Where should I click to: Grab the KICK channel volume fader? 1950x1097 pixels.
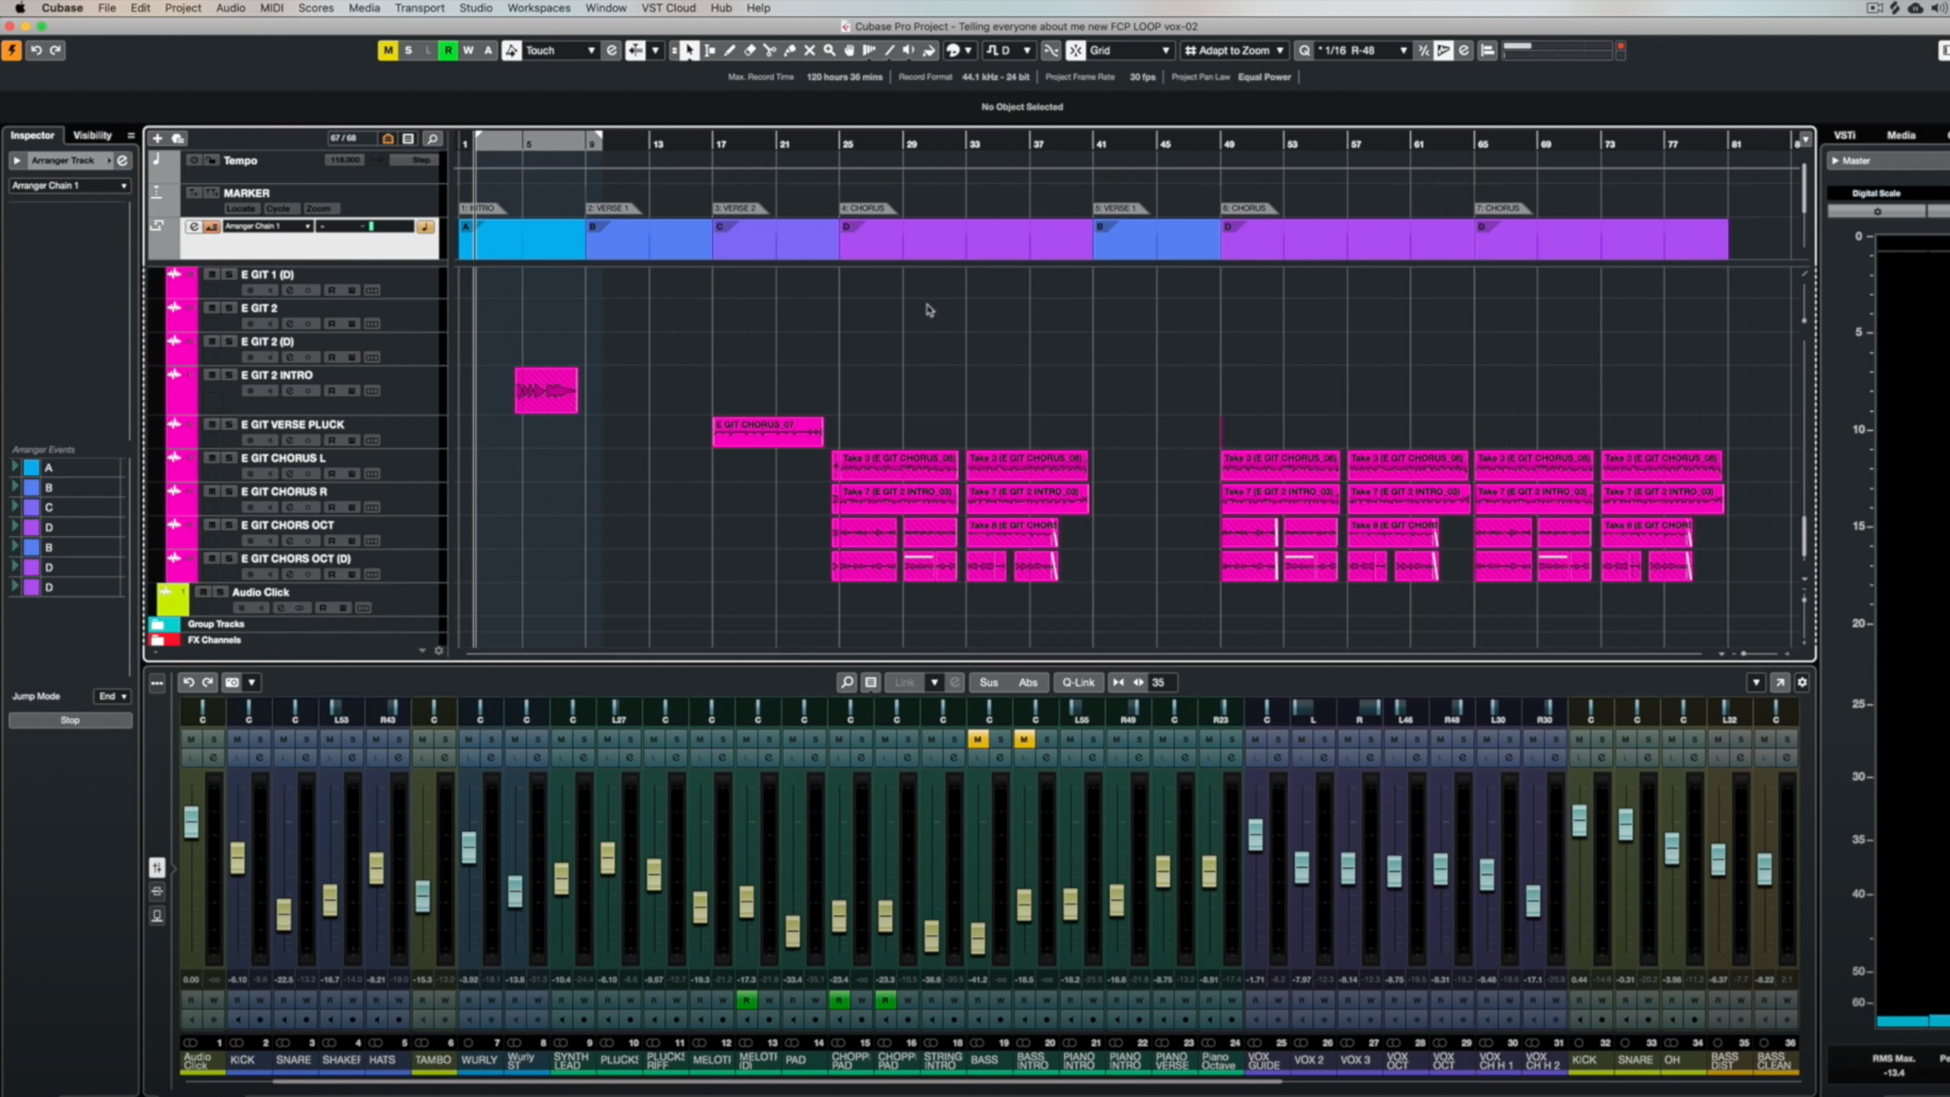[238, 858]
